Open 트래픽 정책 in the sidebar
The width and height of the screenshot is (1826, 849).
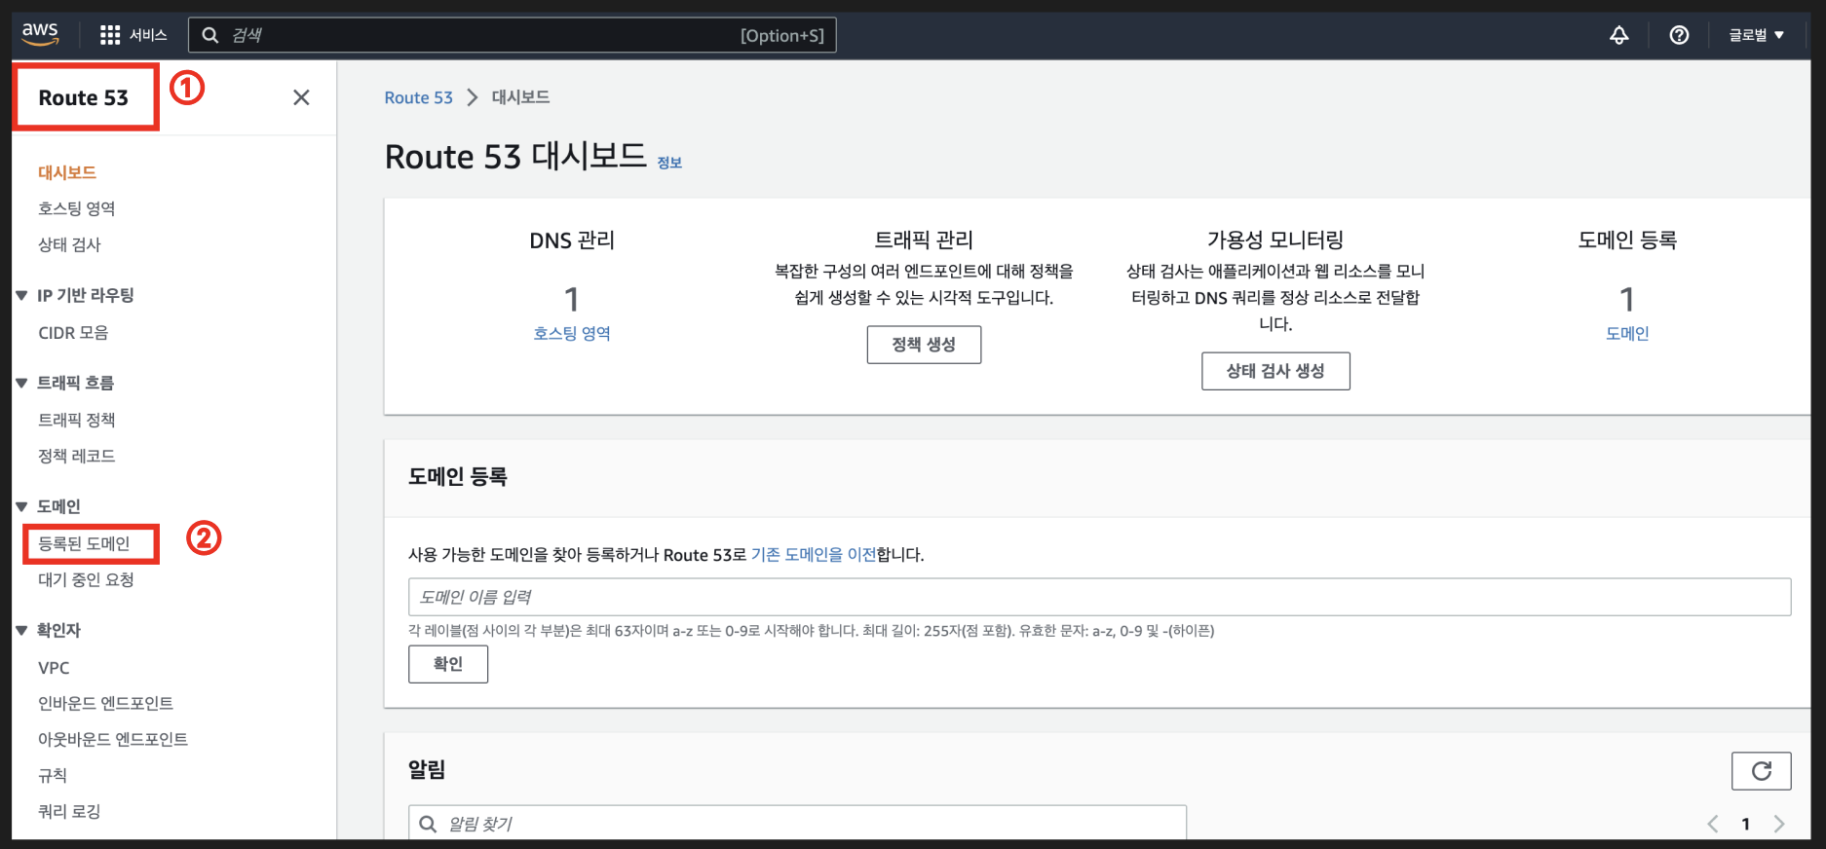pos(77,420)
